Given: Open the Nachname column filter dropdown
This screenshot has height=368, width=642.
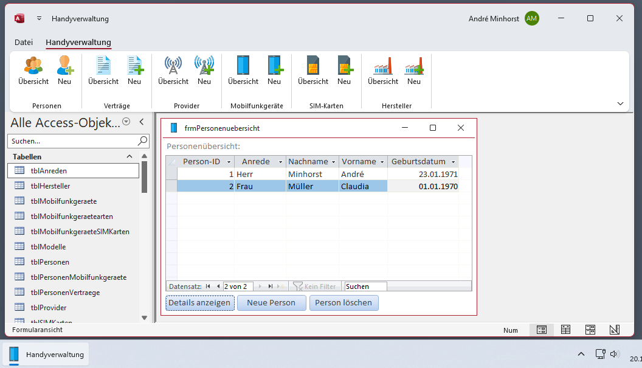Looking at the screenshot, I should click(333, 162).
